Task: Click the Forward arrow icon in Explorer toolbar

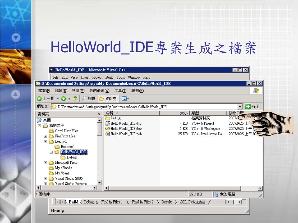Action: (63, 99)
